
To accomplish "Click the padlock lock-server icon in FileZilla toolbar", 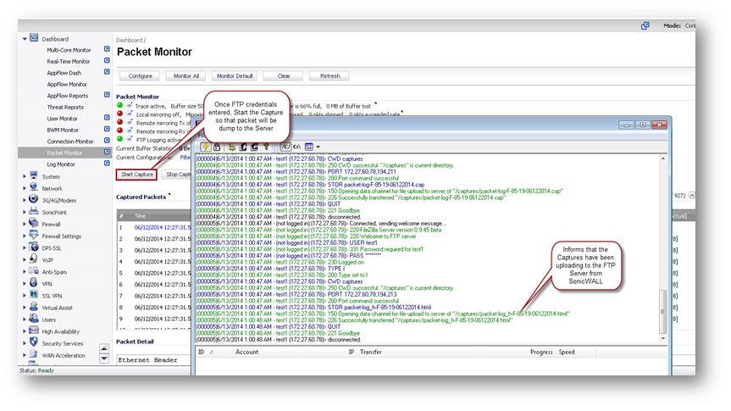I will 217,147.
